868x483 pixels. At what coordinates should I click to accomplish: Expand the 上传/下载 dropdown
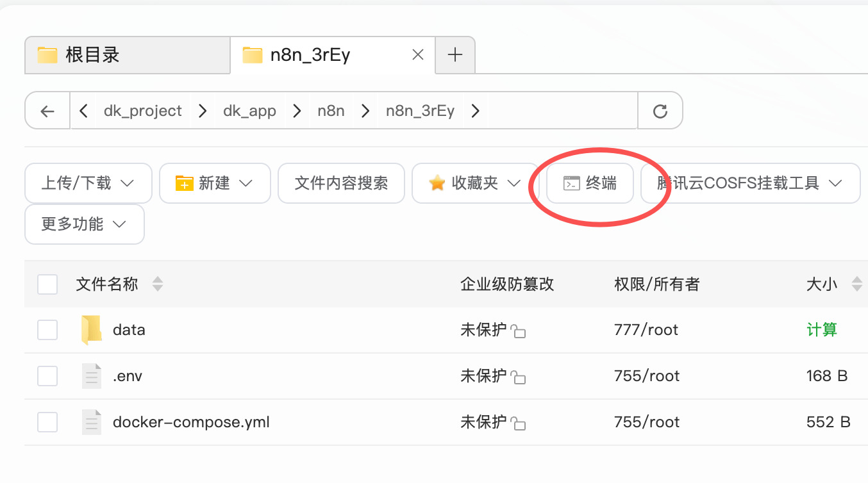[x=88, y=183]
